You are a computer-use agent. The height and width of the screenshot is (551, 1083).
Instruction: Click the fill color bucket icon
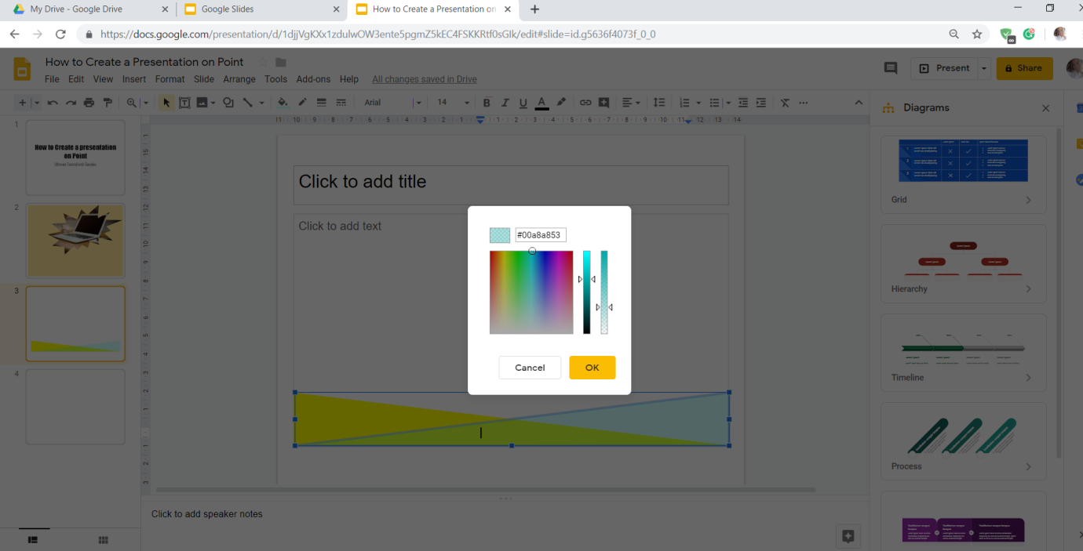(x=282, y=103)
